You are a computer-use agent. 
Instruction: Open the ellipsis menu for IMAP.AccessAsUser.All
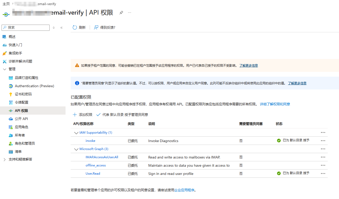(x=323, y=157)
